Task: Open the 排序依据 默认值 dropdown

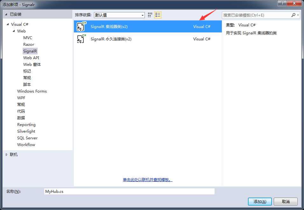Action: pyautogui.click(x=119, y=15)
